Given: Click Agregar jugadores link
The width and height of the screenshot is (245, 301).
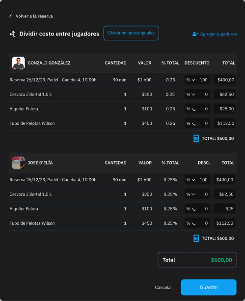Looking at the screenshot, I should coord(218,34).
